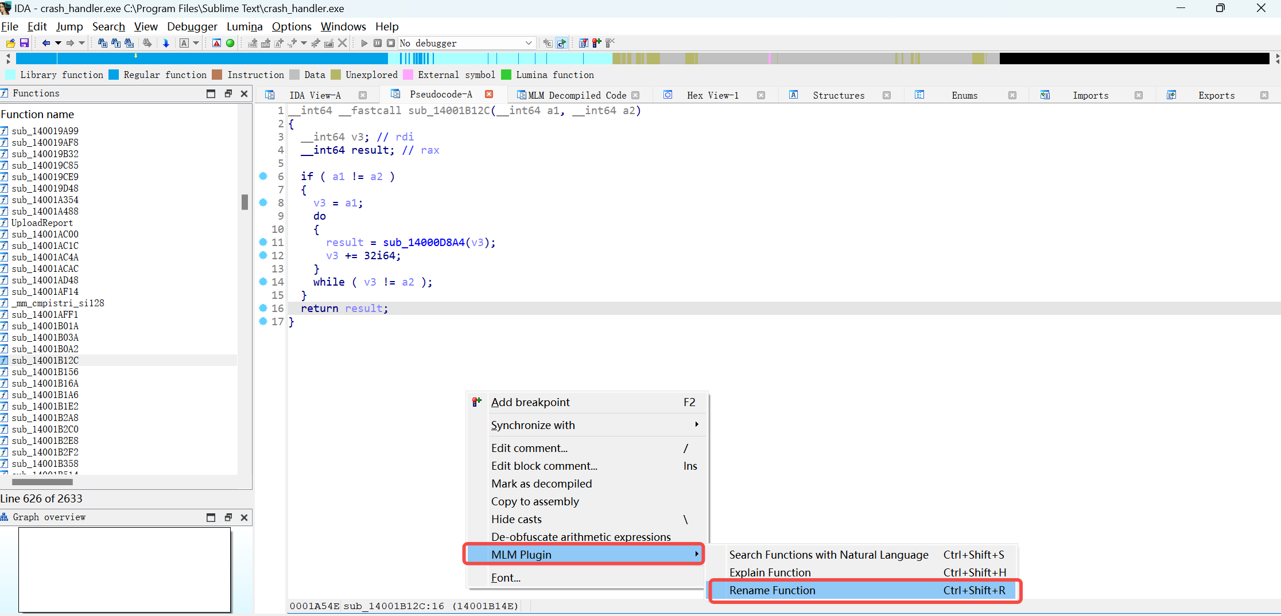Click the terminate process stop icon
The height and width of the screenshot is (616, 1281).
coord(391,43)
